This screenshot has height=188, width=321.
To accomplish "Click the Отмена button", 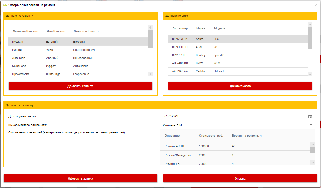I will [240, 179].
